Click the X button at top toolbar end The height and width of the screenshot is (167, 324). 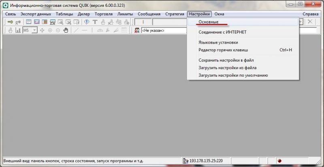[310, 21]
